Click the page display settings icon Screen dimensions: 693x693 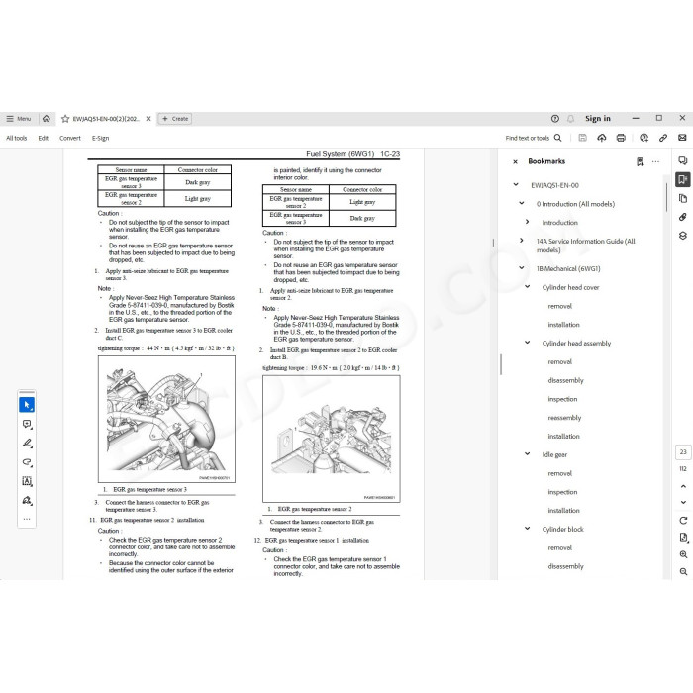[x=683, y=538]
